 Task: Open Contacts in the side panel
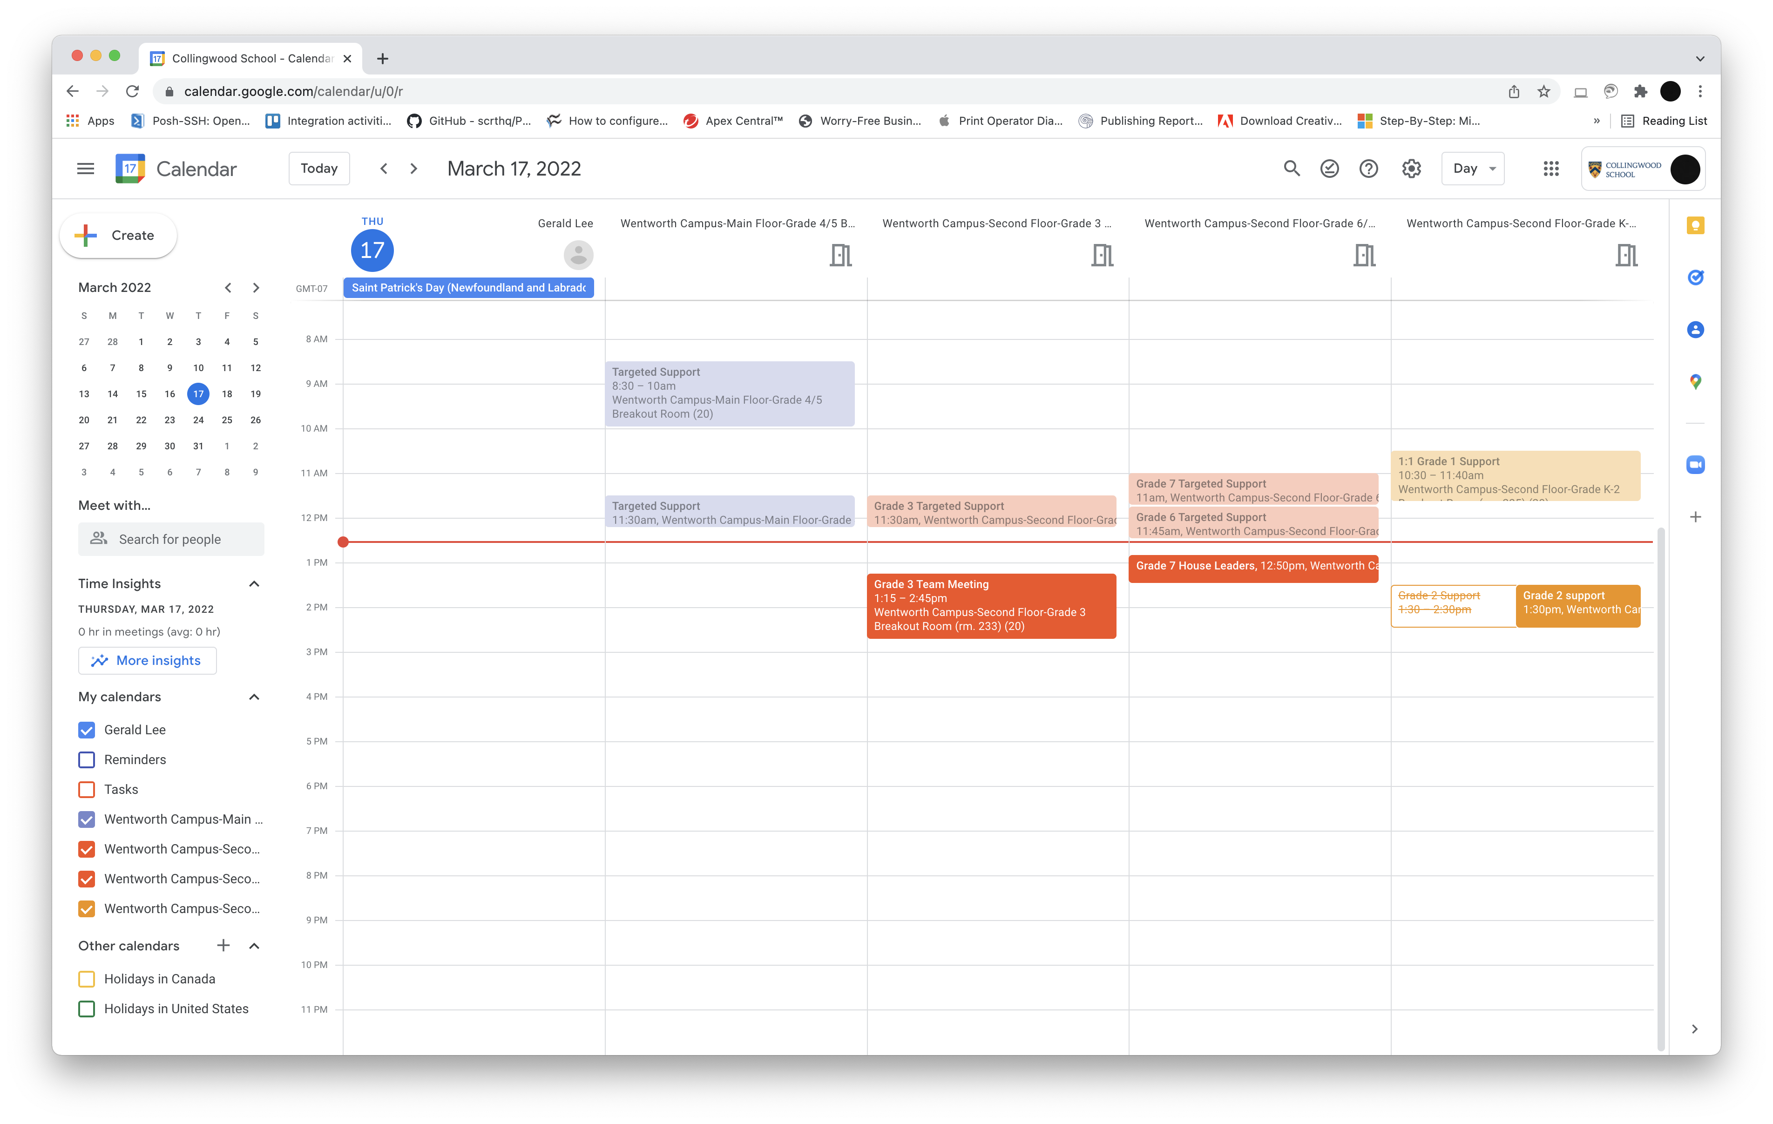[x=1695, y=329]
